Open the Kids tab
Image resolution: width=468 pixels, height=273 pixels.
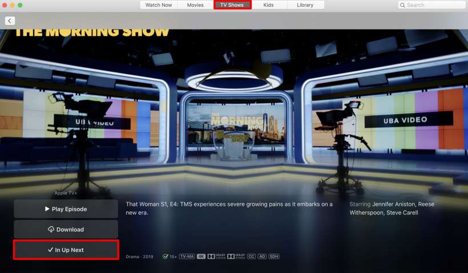point(269,5)
